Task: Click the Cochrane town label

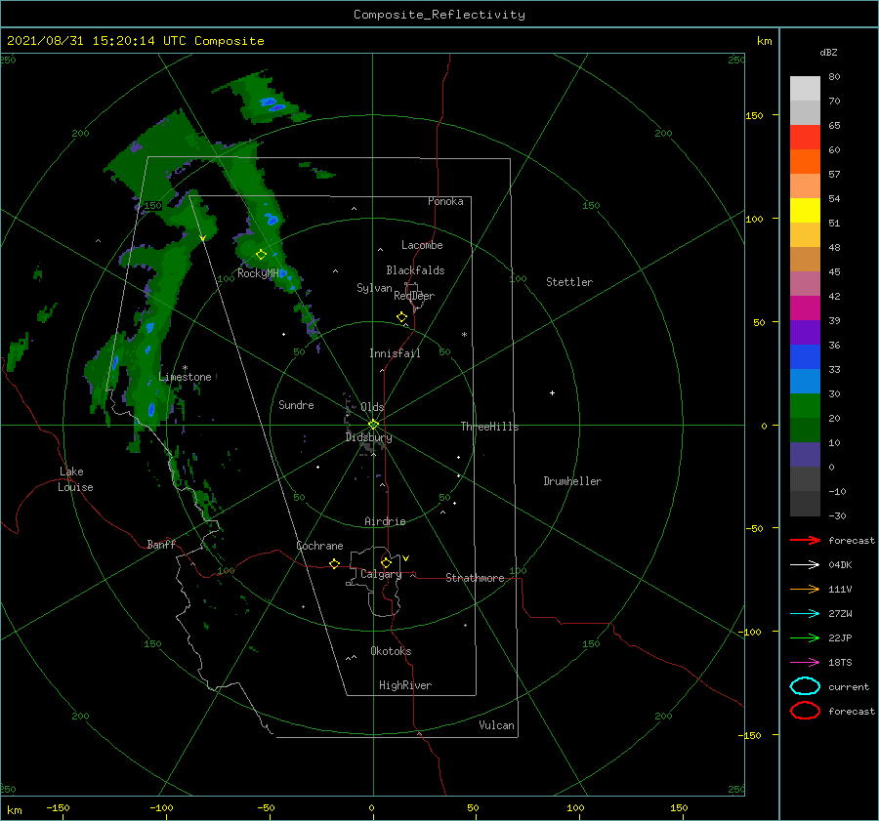Action: 319,546
